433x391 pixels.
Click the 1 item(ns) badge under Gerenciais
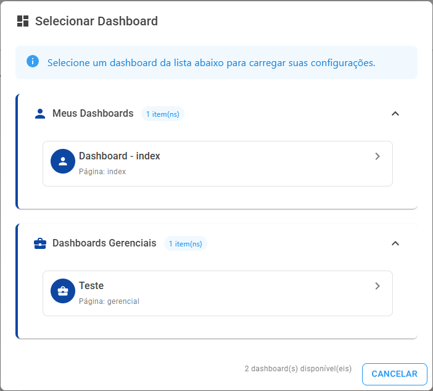[186, 243]
